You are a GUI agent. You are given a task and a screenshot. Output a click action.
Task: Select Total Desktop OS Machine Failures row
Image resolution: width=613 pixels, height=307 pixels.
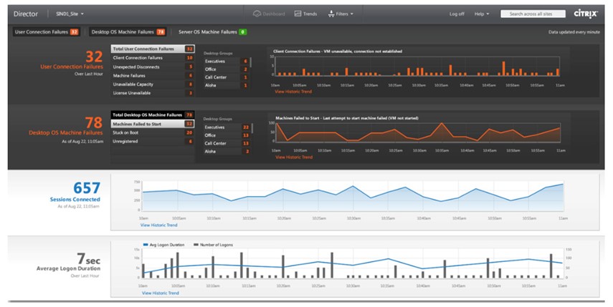[153, 115]
